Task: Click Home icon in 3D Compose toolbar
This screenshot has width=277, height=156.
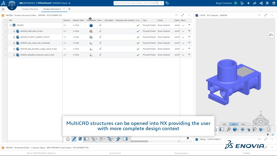Action: coord(216,129)
